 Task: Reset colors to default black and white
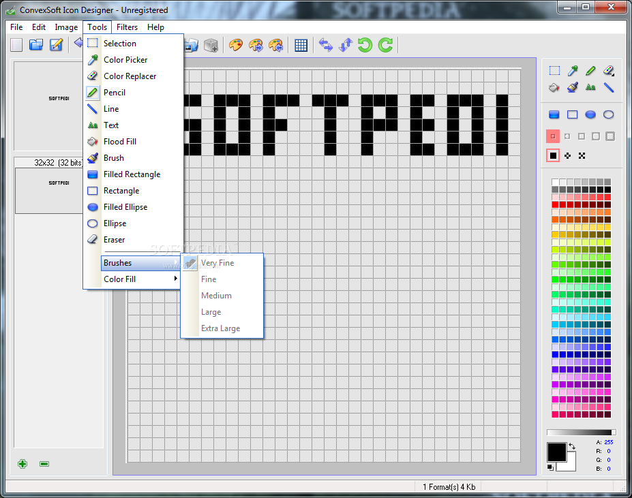tap(550, 467)
